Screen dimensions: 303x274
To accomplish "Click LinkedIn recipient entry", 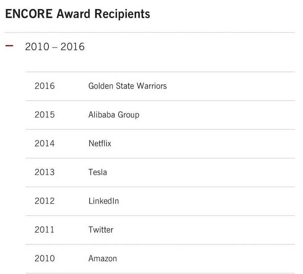I will coord(103,201).
